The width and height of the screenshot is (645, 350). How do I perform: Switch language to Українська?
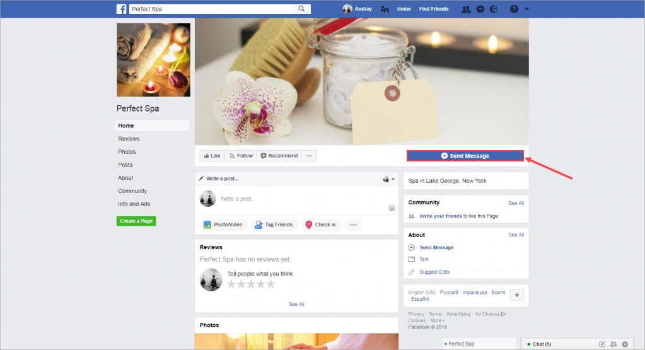pos(475,293)
